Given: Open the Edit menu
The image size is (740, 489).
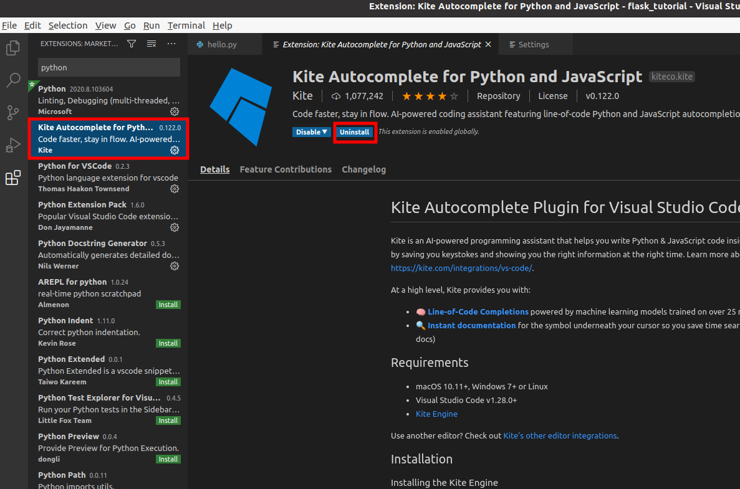Looking at the screenshot, I should click(32, 26).
